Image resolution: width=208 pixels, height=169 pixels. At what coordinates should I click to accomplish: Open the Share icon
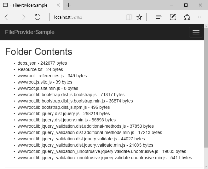coord(187,17)
